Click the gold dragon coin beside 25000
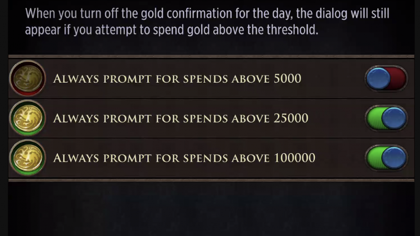 click(x=27, y=118)
